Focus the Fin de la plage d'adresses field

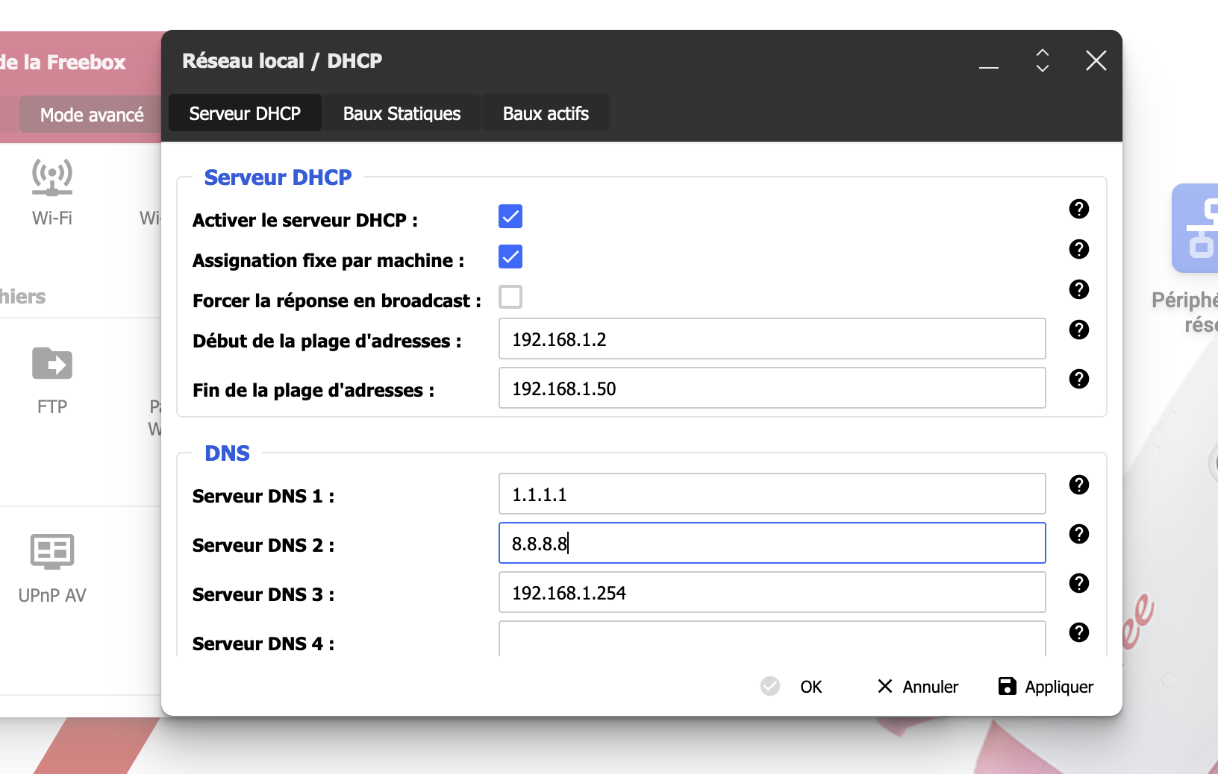click(x=772, y=388)
